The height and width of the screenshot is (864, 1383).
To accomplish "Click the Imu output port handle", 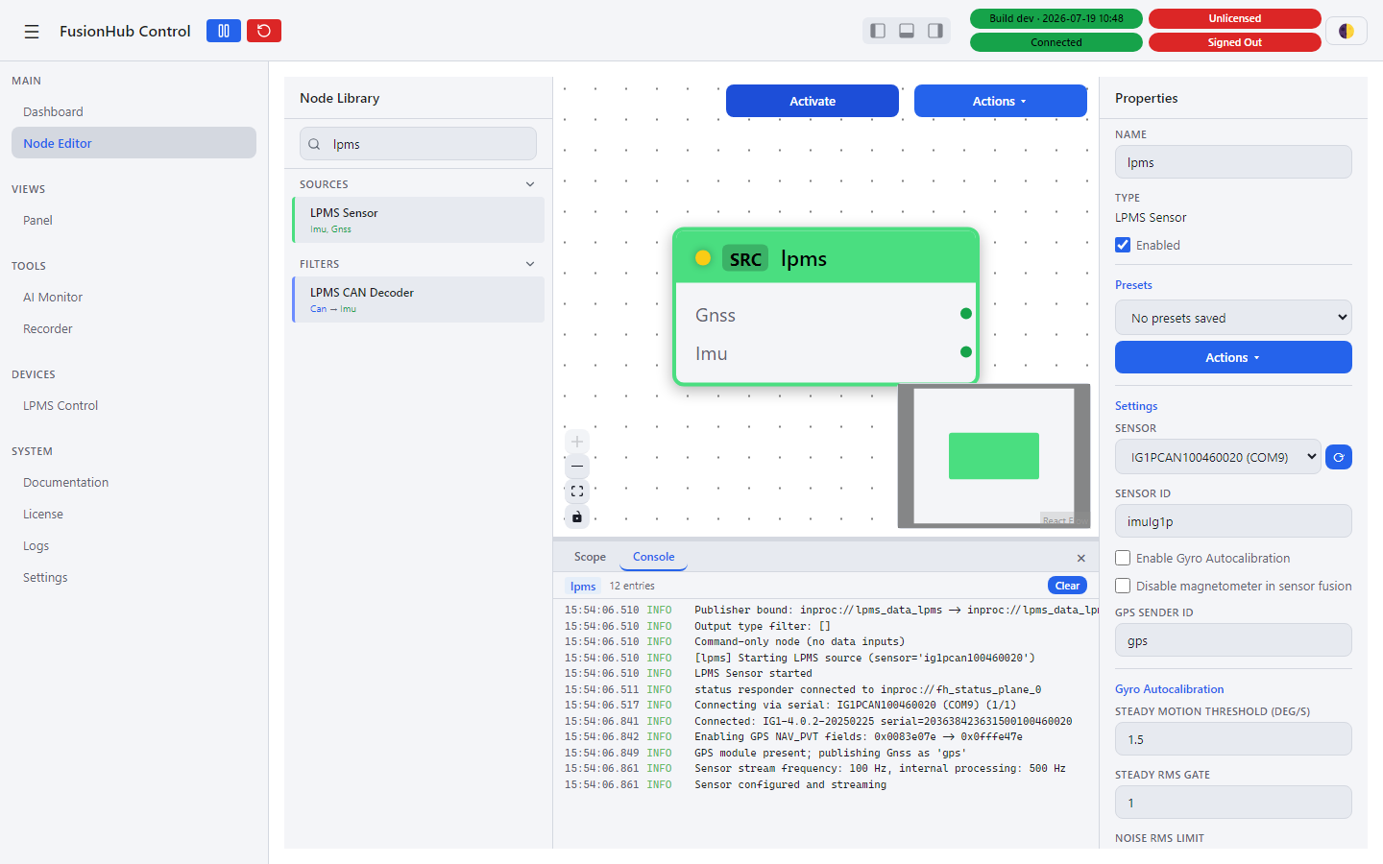I will [x=966, y=352].
